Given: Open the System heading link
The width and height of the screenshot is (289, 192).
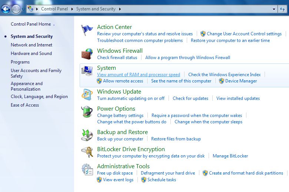Looking at the screenshot, I should pos(107,68).
